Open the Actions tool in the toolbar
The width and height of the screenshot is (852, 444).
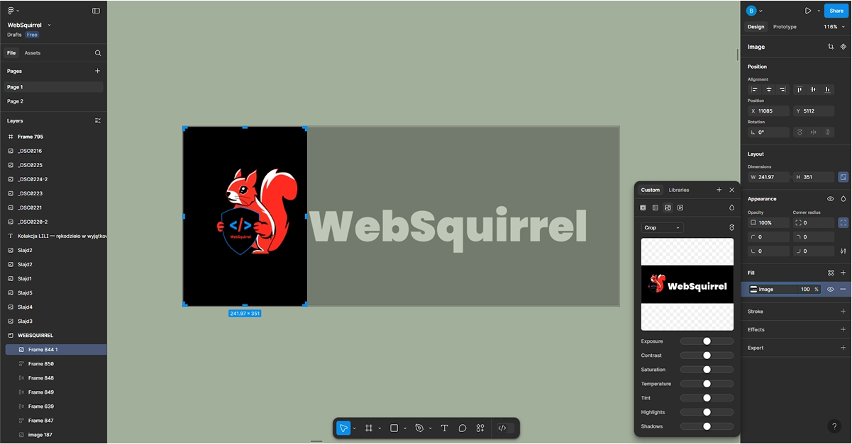coord(480,428)
